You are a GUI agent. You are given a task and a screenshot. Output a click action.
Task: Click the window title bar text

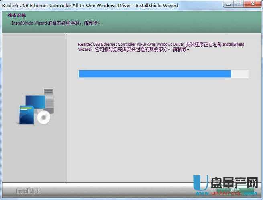pyautogui.click(x=90, y=5)
